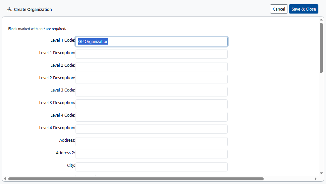The height and width of the screenshot is (184, 326).
Task: Focus the Address text field
Action: pyautogui.click(x=151, y=142)
